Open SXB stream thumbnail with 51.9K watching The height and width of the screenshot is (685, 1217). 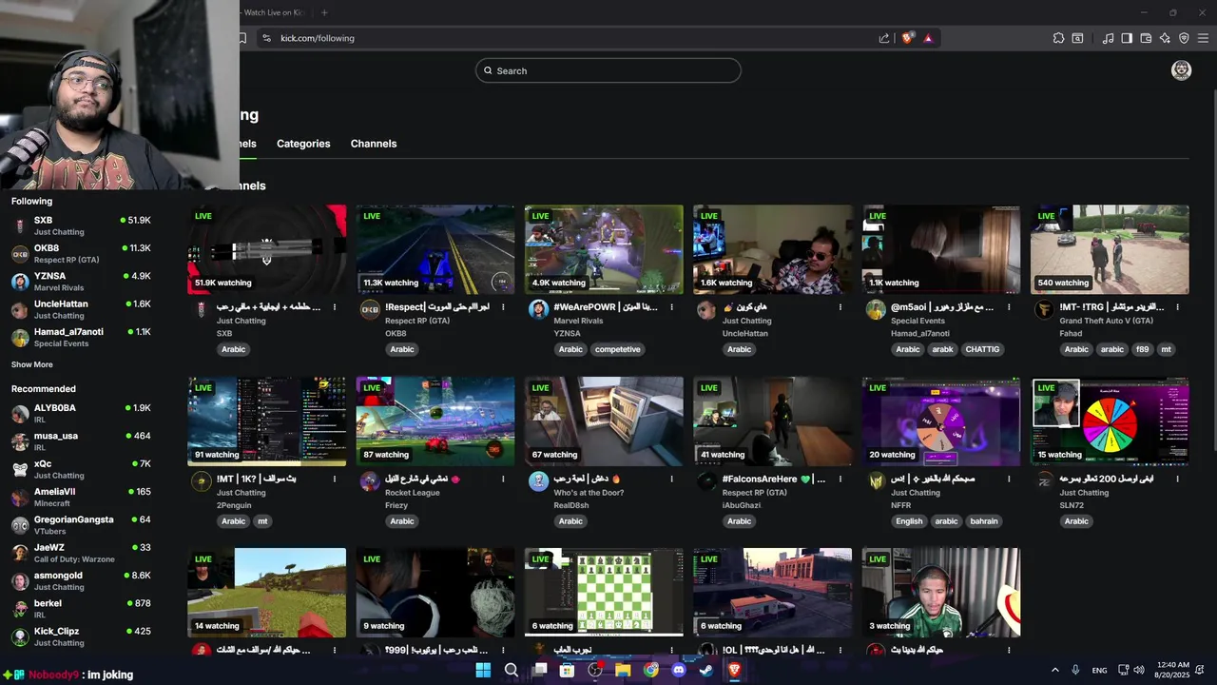tap(267, 249)
